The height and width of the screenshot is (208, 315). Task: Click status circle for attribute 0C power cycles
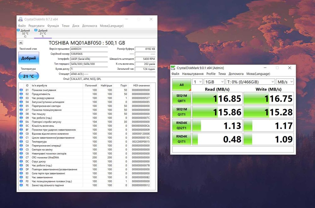(x=21, y=126)
